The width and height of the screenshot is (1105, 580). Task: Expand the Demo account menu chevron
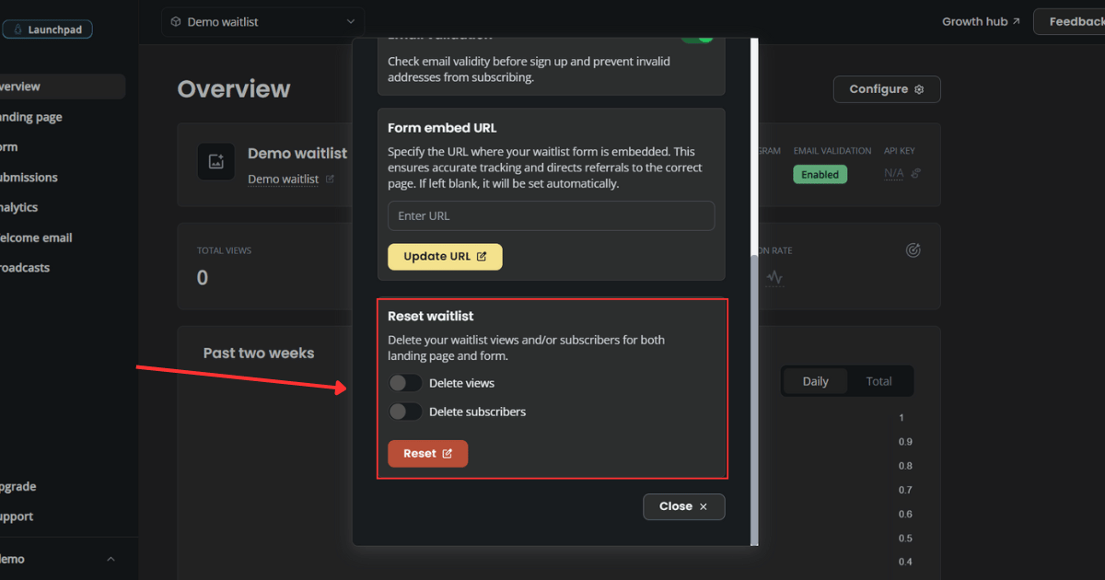pos(110,559)
